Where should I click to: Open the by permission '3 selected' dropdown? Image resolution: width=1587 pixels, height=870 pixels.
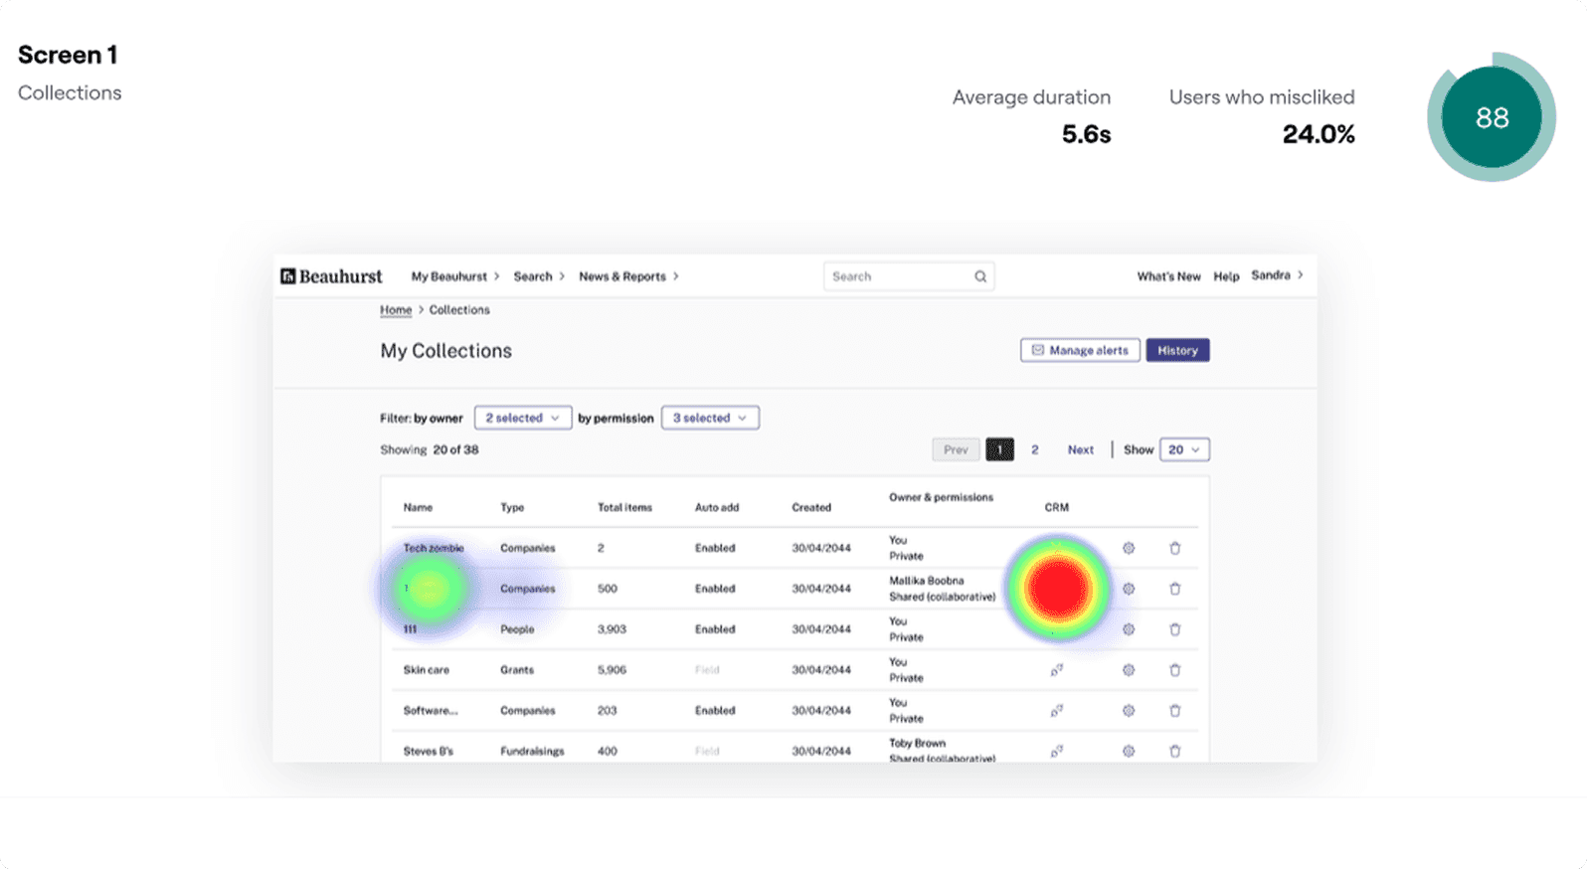710,419
